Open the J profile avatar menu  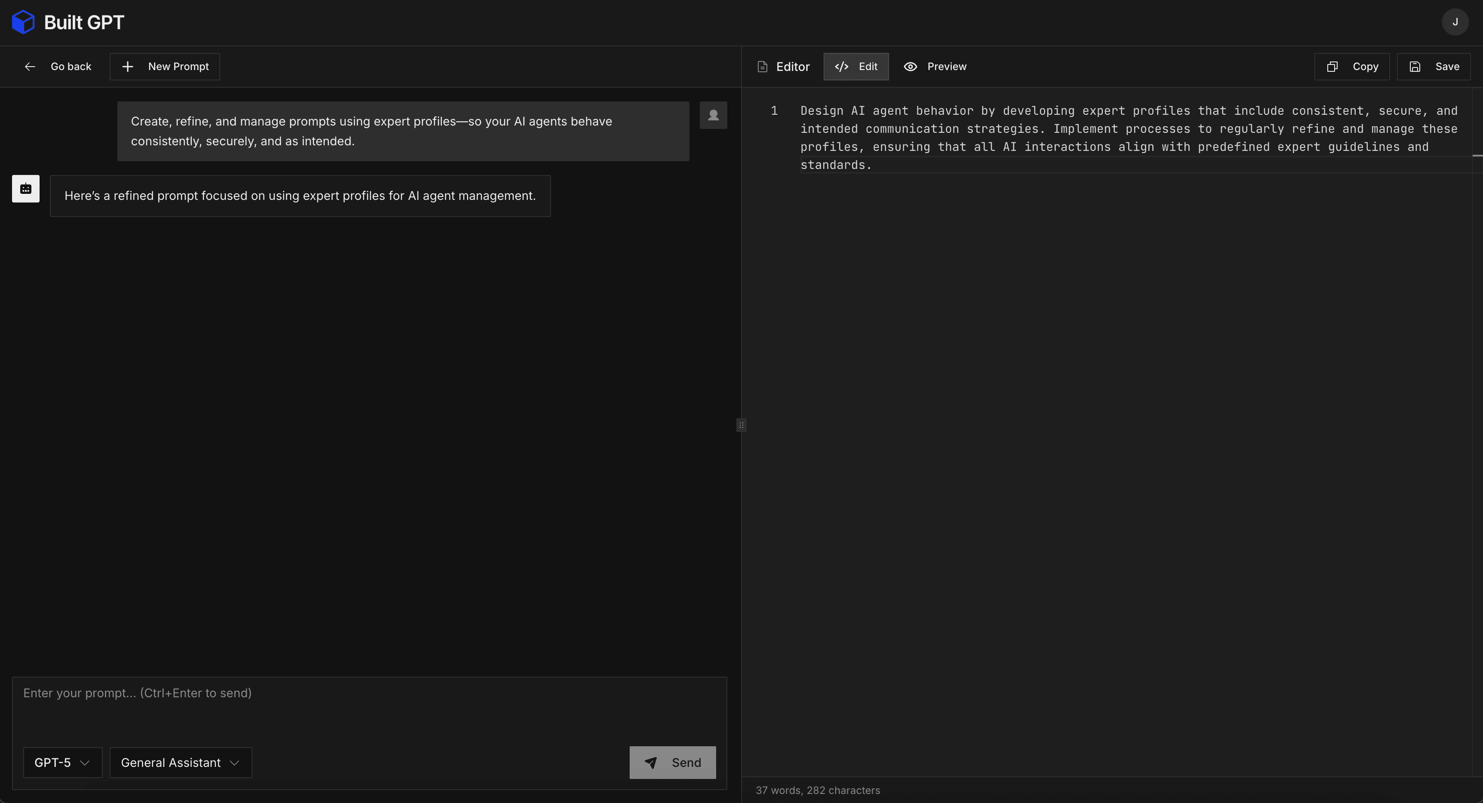[x=1455, y=22]
